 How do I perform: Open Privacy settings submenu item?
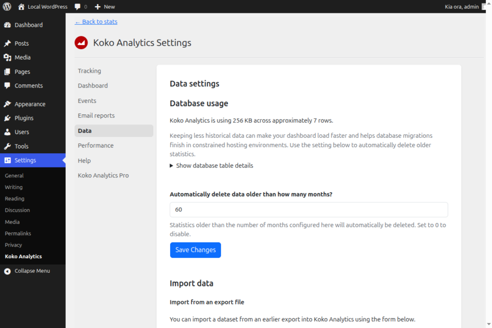coord(13,245)
